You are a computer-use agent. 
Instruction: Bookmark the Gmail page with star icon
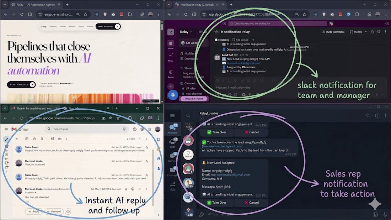click(x=118, y=118)
